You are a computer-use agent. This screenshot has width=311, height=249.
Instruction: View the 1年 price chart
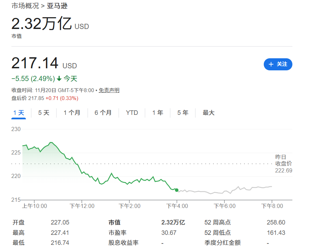pyautogui.click(x=157, y=113)
